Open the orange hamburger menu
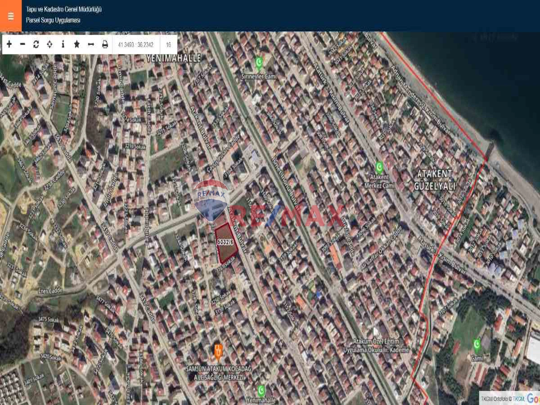This screenshot has height=405, width=540. coord(11,16)
